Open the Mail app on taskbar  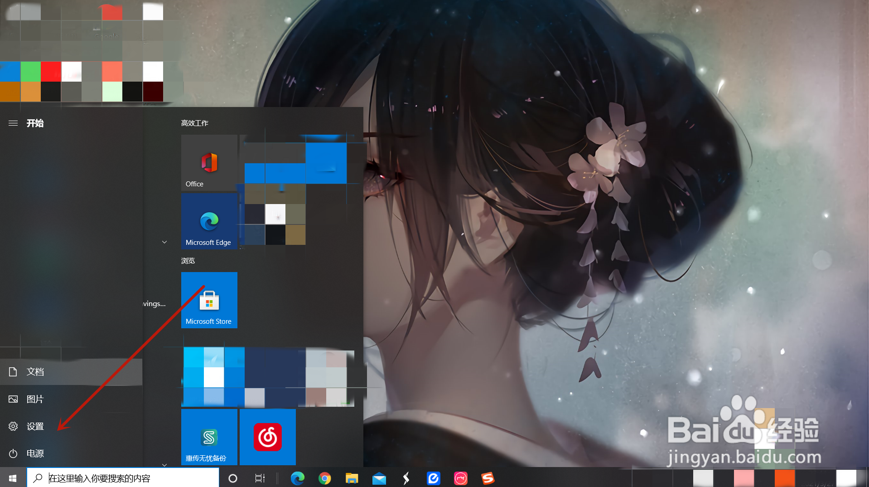379,478
